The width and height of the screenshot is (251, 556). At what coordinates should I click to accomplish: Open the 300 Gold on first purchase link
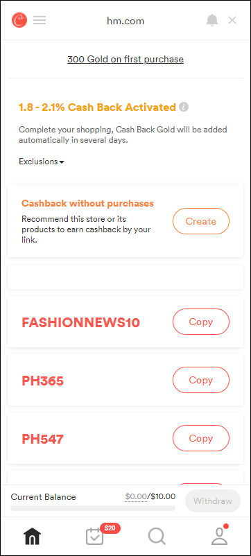point(125,59)
